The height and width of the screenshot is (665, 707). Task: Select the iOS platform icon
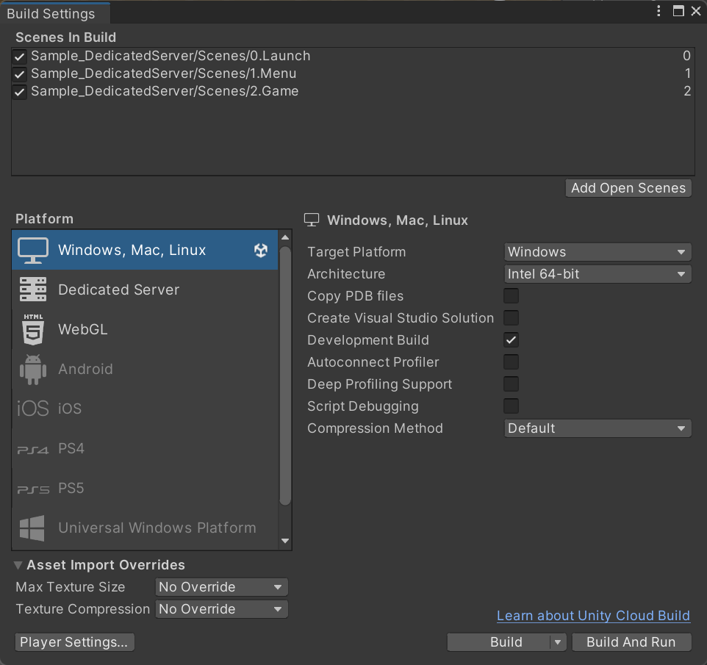(x=32, y=409)
